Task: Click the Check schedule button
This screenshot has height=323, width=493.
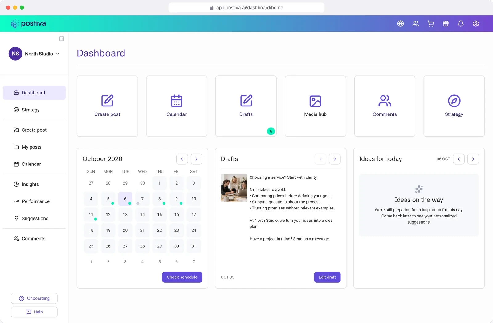Action: click(182, 277)
